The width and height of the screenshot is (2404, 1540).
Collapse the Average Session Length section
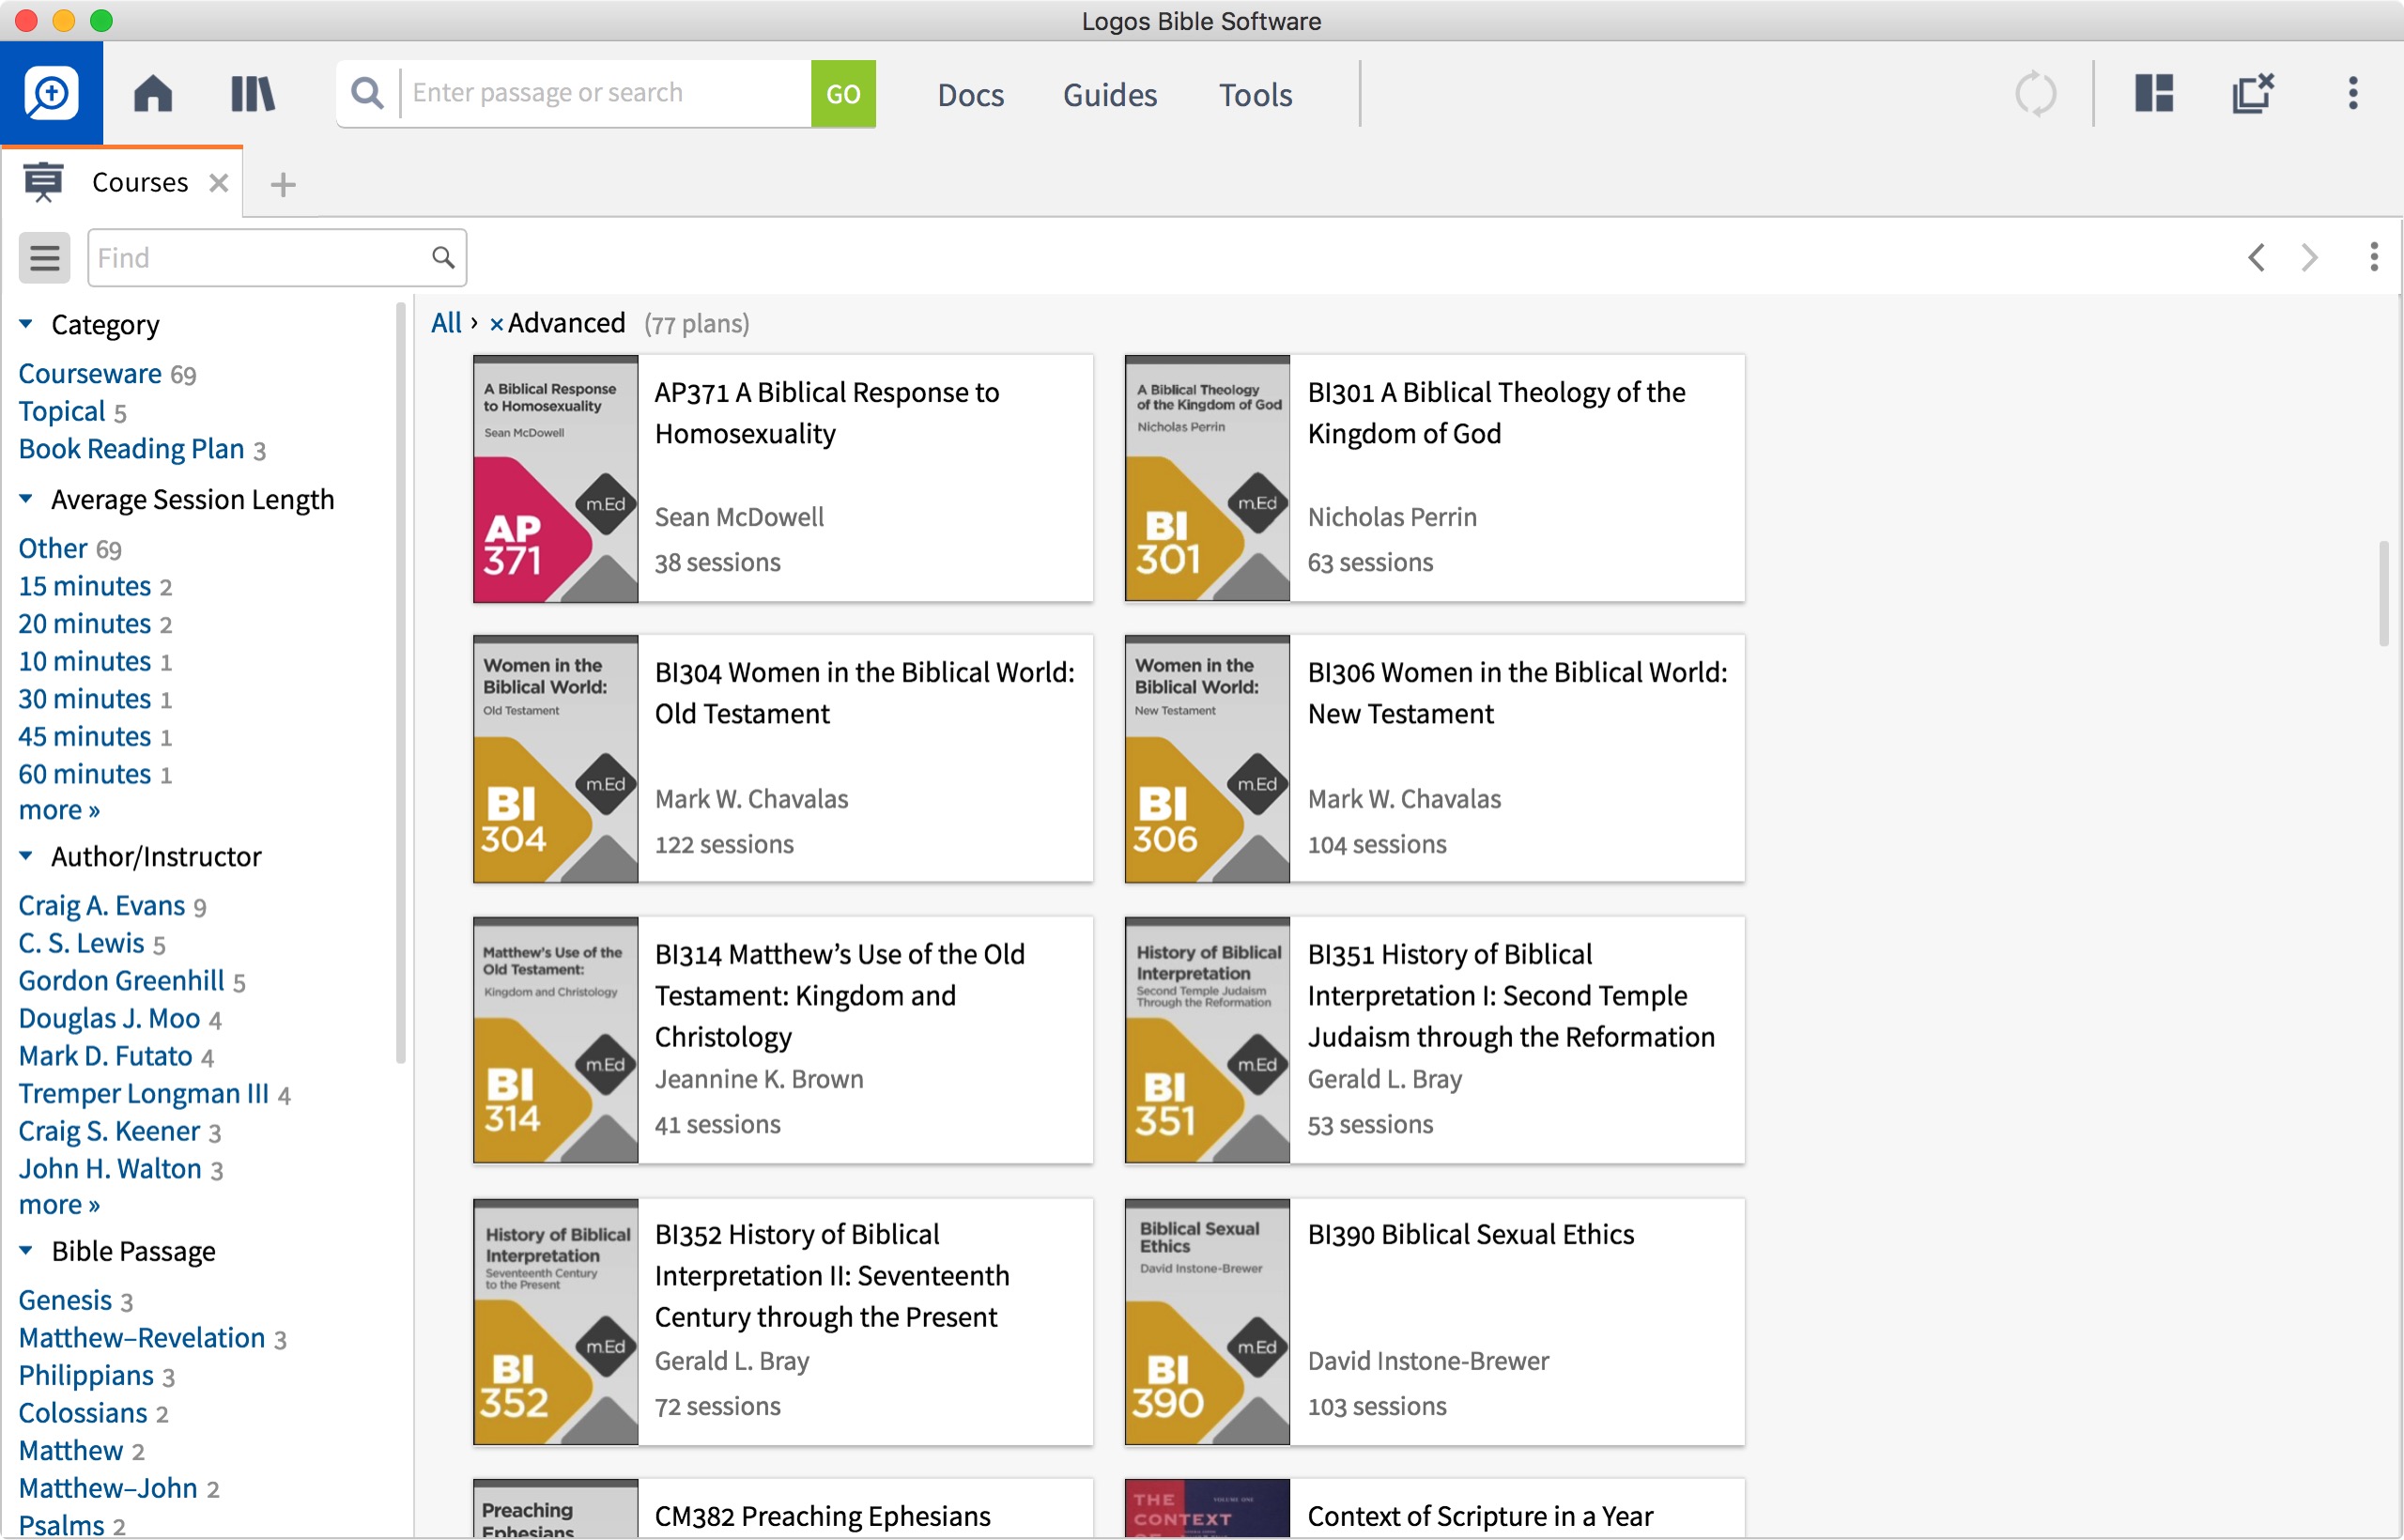(x=27, y=498)
